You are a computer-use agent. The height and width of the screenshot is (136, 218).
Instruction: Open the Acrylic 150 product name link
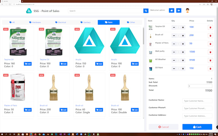[x=78, y=60]
